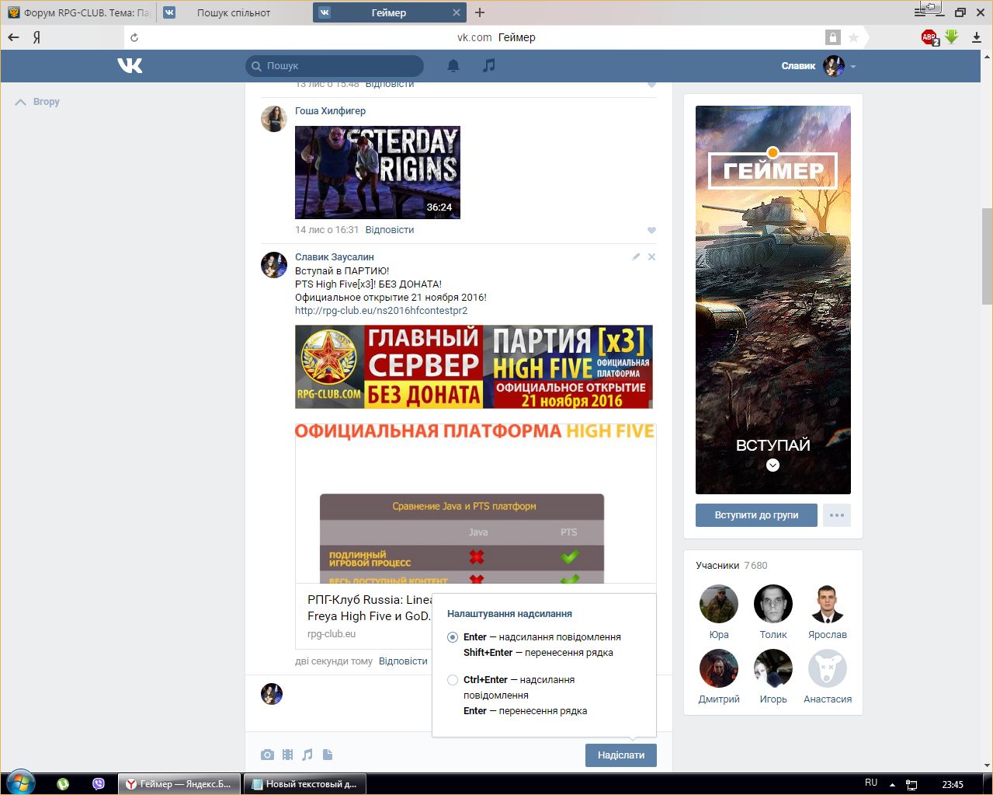Viewport: 993px width, 795px height.
Task: Open the notifications bell
Action: pos(453,66)
